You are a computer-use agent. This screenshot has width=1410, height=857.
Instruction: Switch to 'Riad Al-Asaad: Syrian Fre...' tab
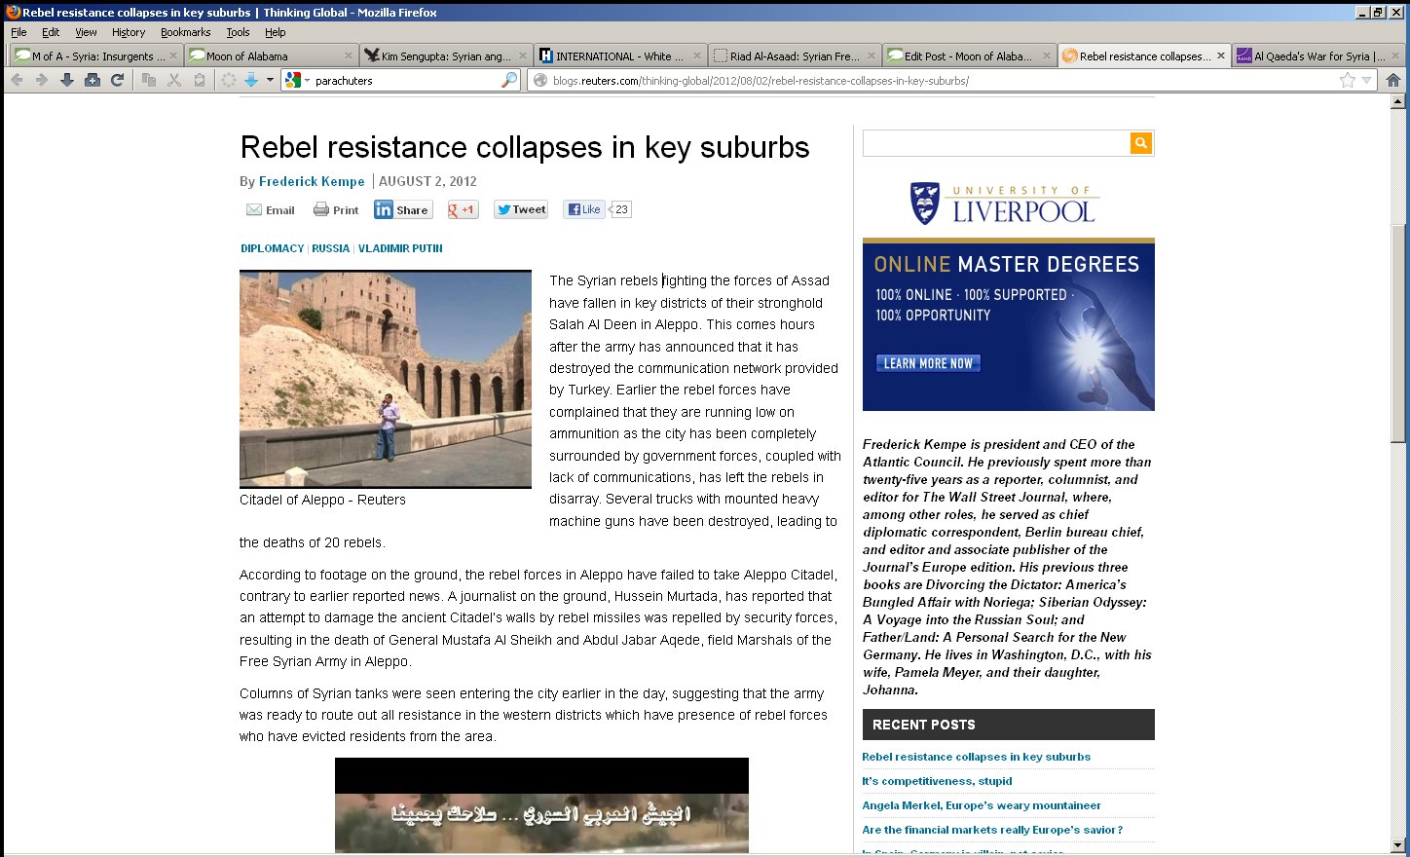(794, 56)
